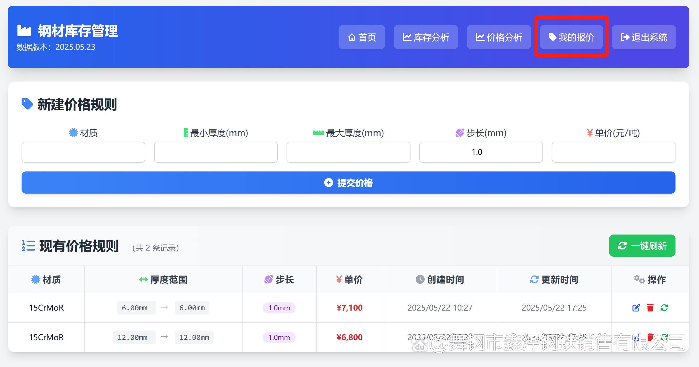Open the 价格分析 page
The width and height of the screenshot is (699, 367).
[x=499, y=37]
